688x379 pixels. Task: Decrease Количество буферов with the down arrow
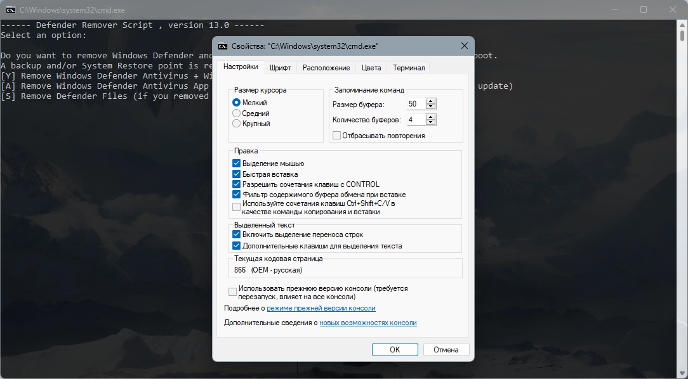point(431,122)
